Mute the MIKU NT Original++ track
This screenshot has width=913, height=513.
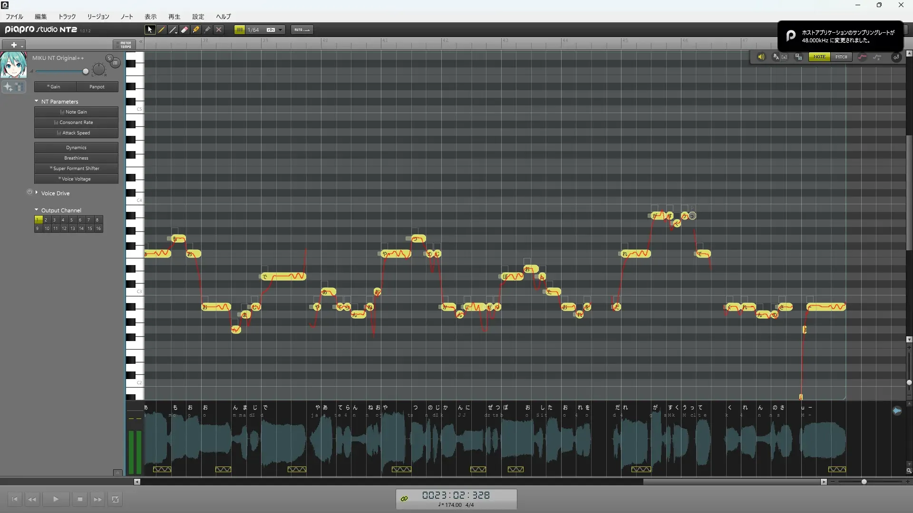pyautogui.click(x=115, y=63)
